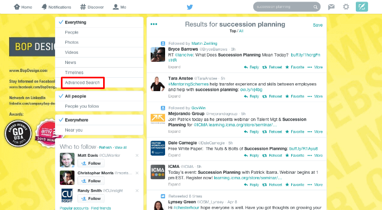Favorite Mejorando Group tweet

[295, 132]
